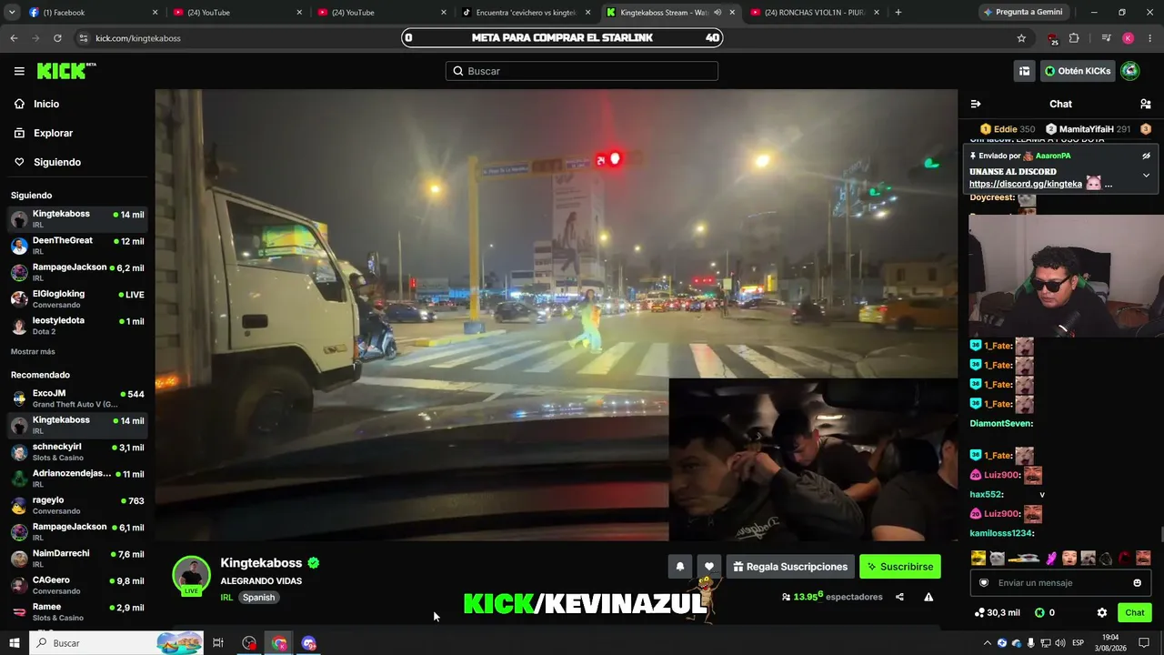Image resolution: width=1164 pixels, height=655 pixels.
Task: Mute the Kingtekaboss Stream tab audio
Action: (717, 13)
